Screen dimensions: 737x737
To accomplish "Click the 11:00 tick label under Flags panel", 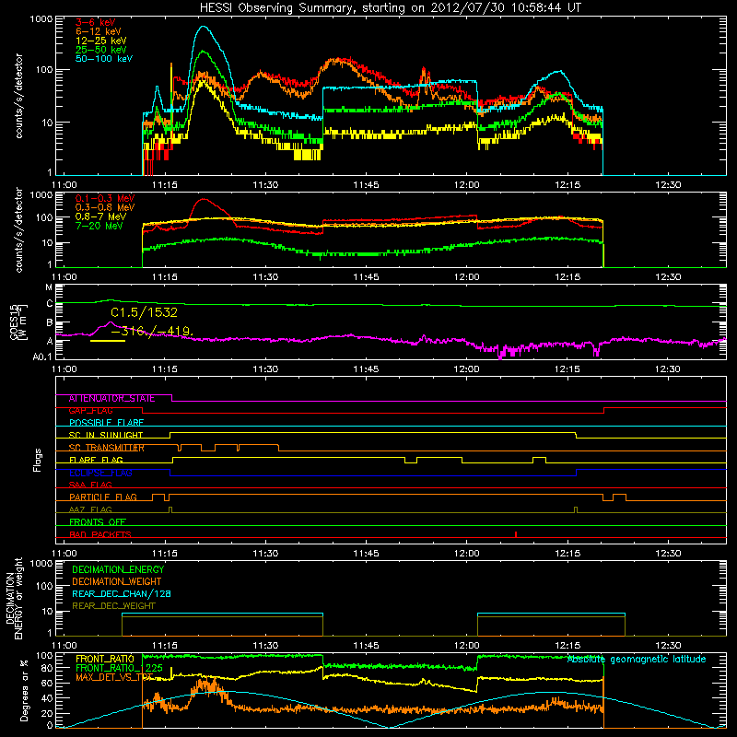I will pyautogui.click(x=64, y=554).
